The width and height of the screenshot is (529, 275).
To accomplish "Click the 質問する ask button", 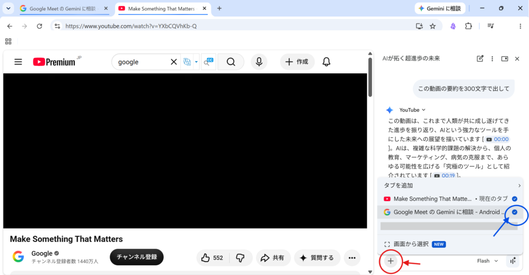I will [317, 258].
